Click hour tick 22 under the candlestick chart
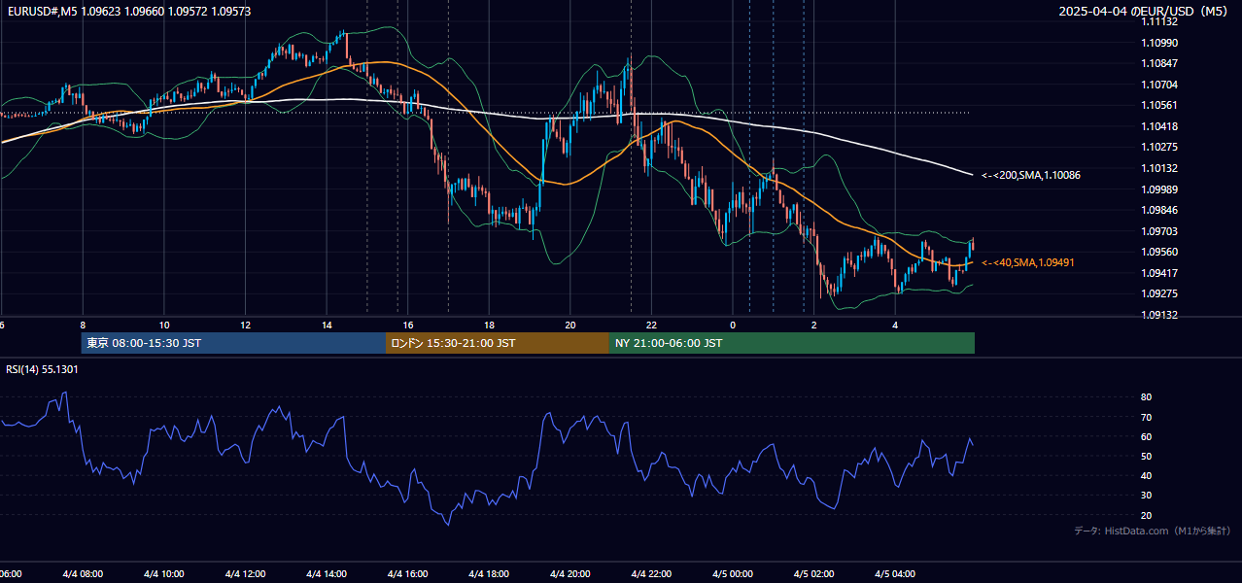This screenshot has width=1242, height=583. click(x=652, y=325)
